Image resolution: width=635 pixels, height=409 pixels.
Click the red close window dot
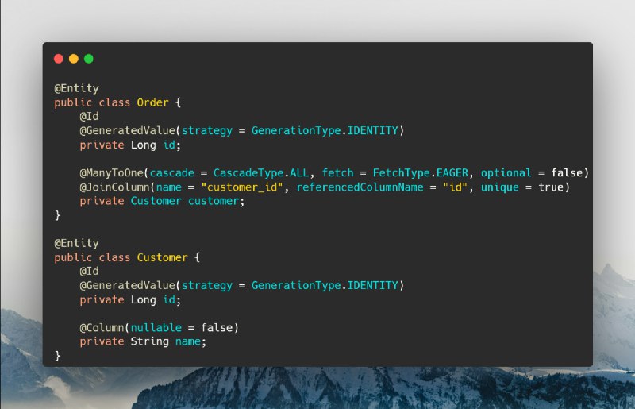(58, 59)
